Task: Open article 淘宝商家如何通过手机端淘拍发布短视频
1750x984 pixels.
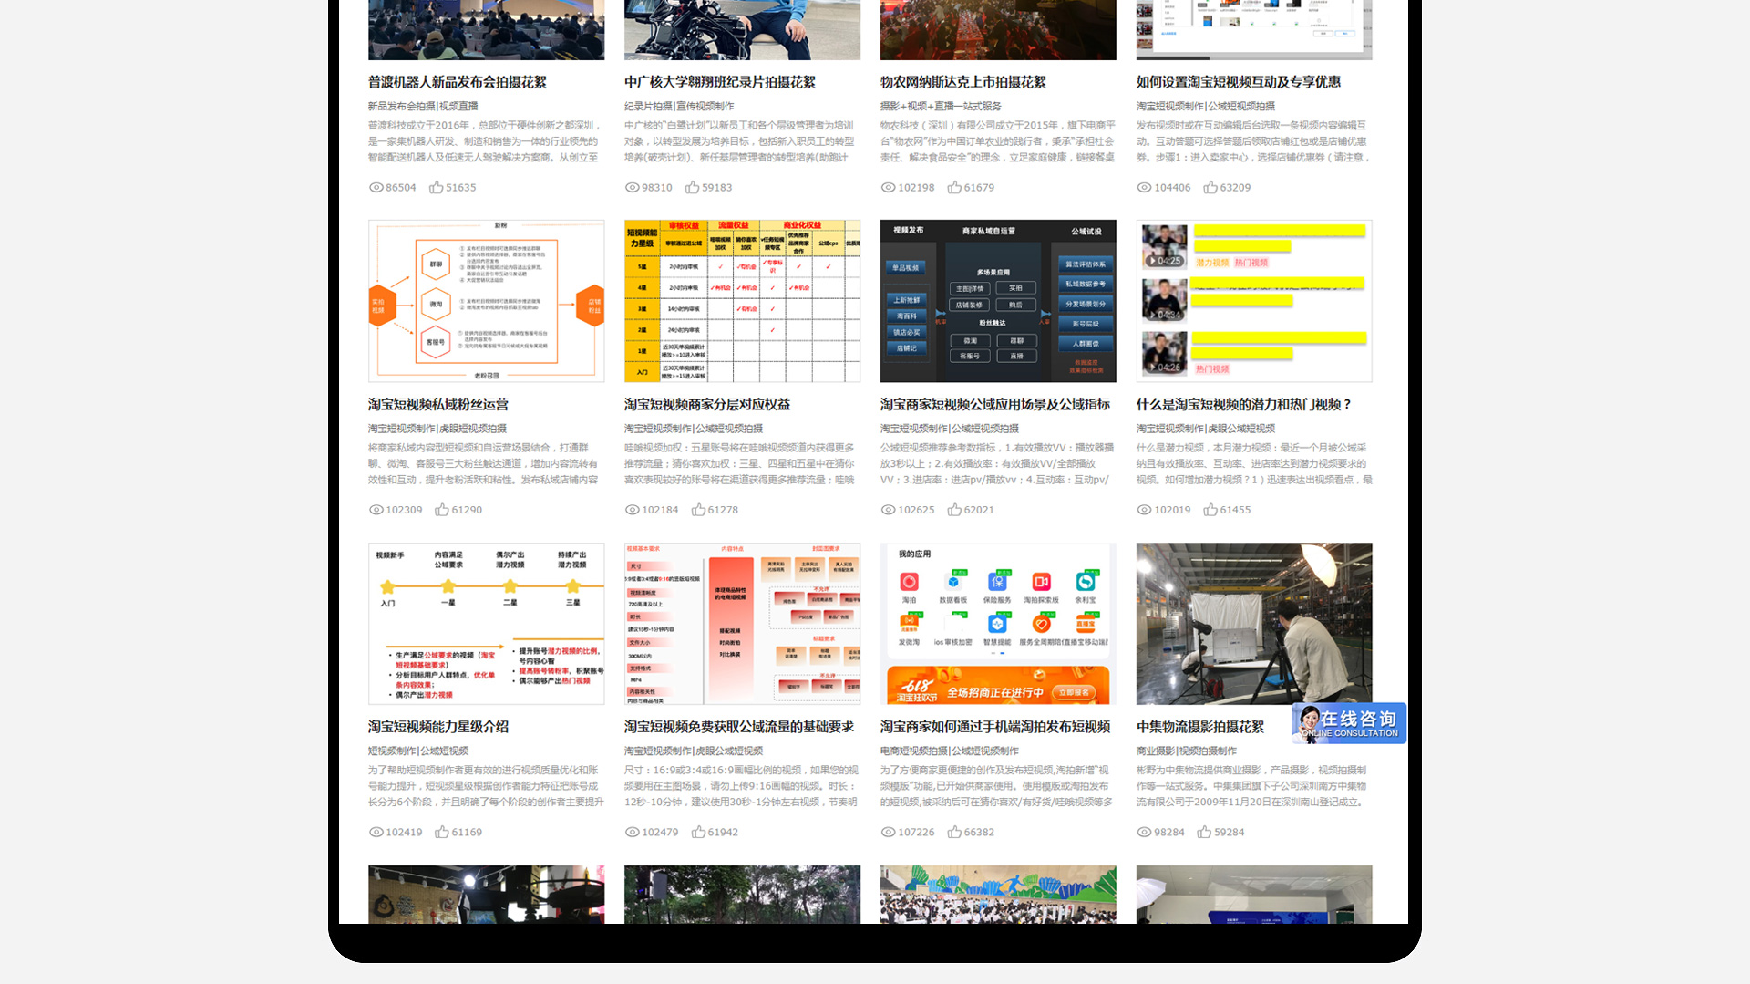Action: coord(995,727)
